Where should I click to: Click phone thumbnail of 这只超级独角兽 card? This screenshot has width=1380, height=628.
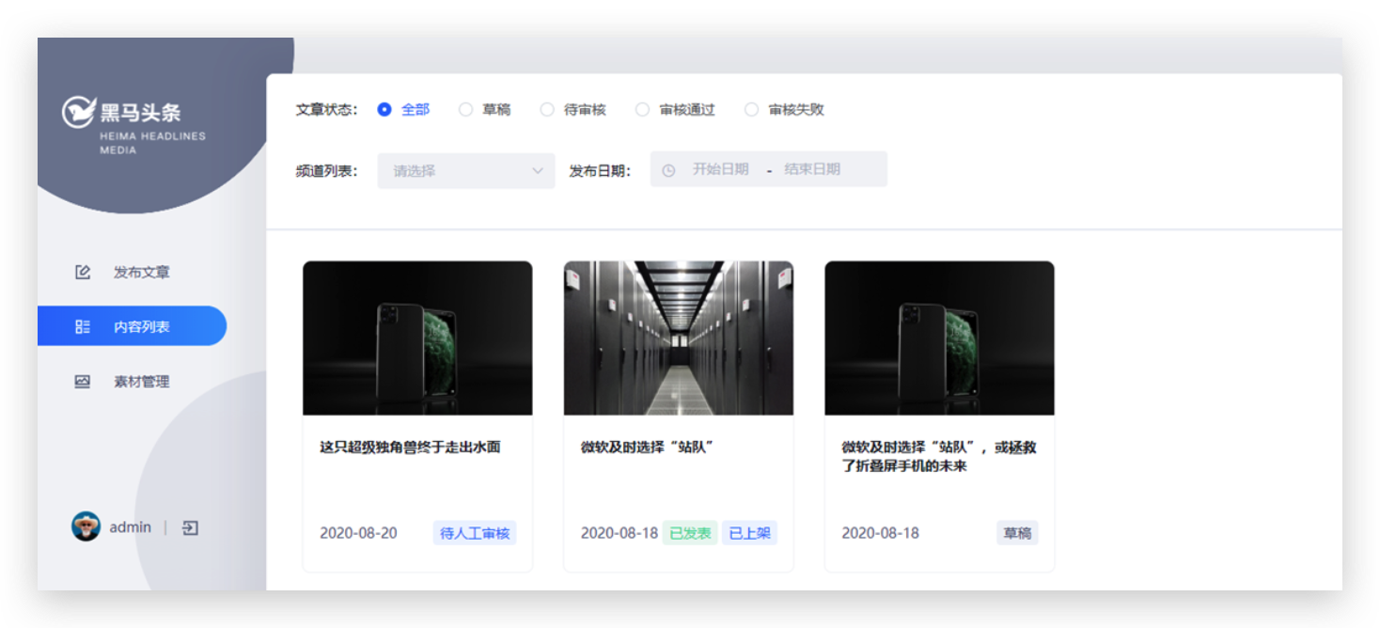coord(417,338)
